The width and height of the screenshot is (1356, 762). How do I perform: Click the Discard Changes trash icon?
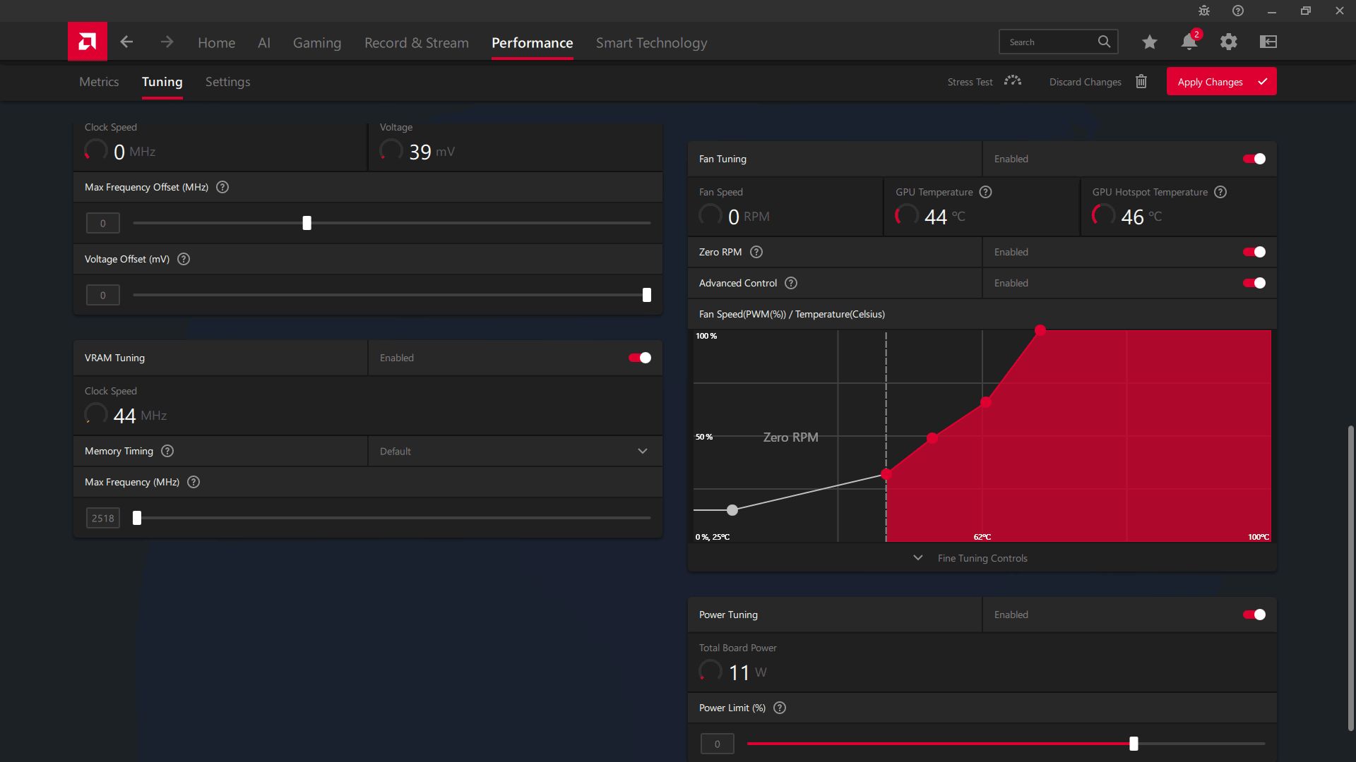(x=1141, y=82)
